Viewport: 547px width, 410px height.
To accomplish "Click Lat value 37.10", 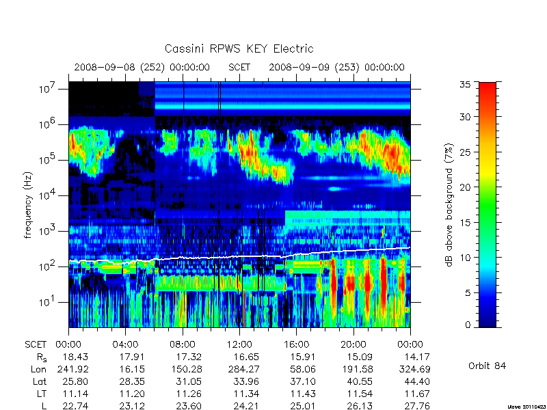I will (303, 382).
